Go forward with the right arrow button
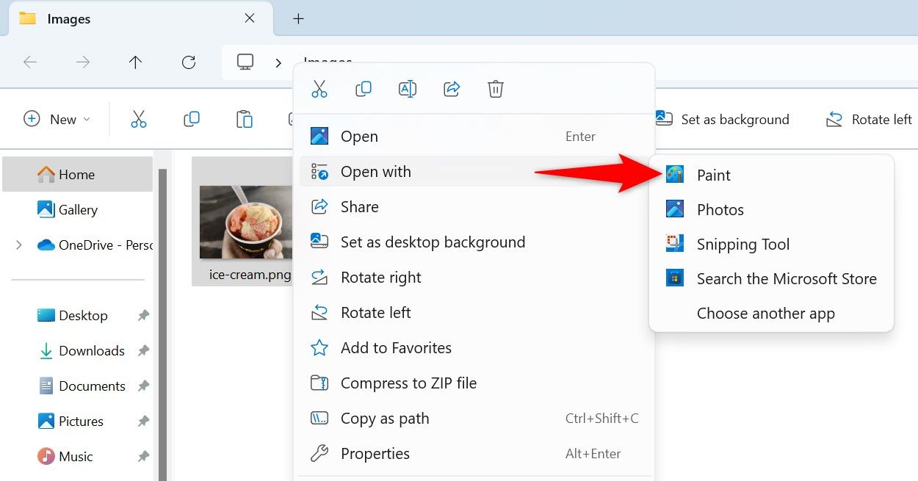The image size is (918, 481). (x=83, y=62)
